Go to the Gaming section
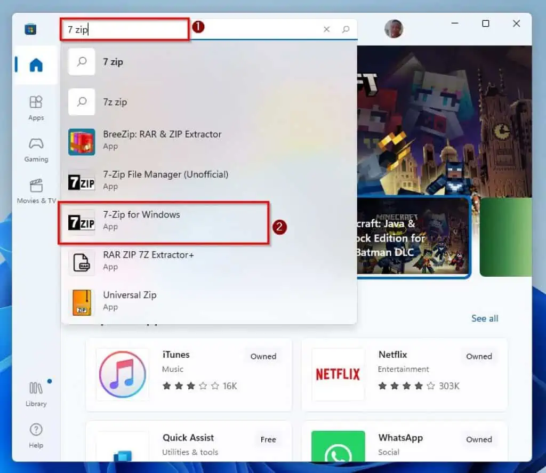Image resolution: width=546 pixels, height=473 pixels. pyautogui.click(x=36, y=150)
